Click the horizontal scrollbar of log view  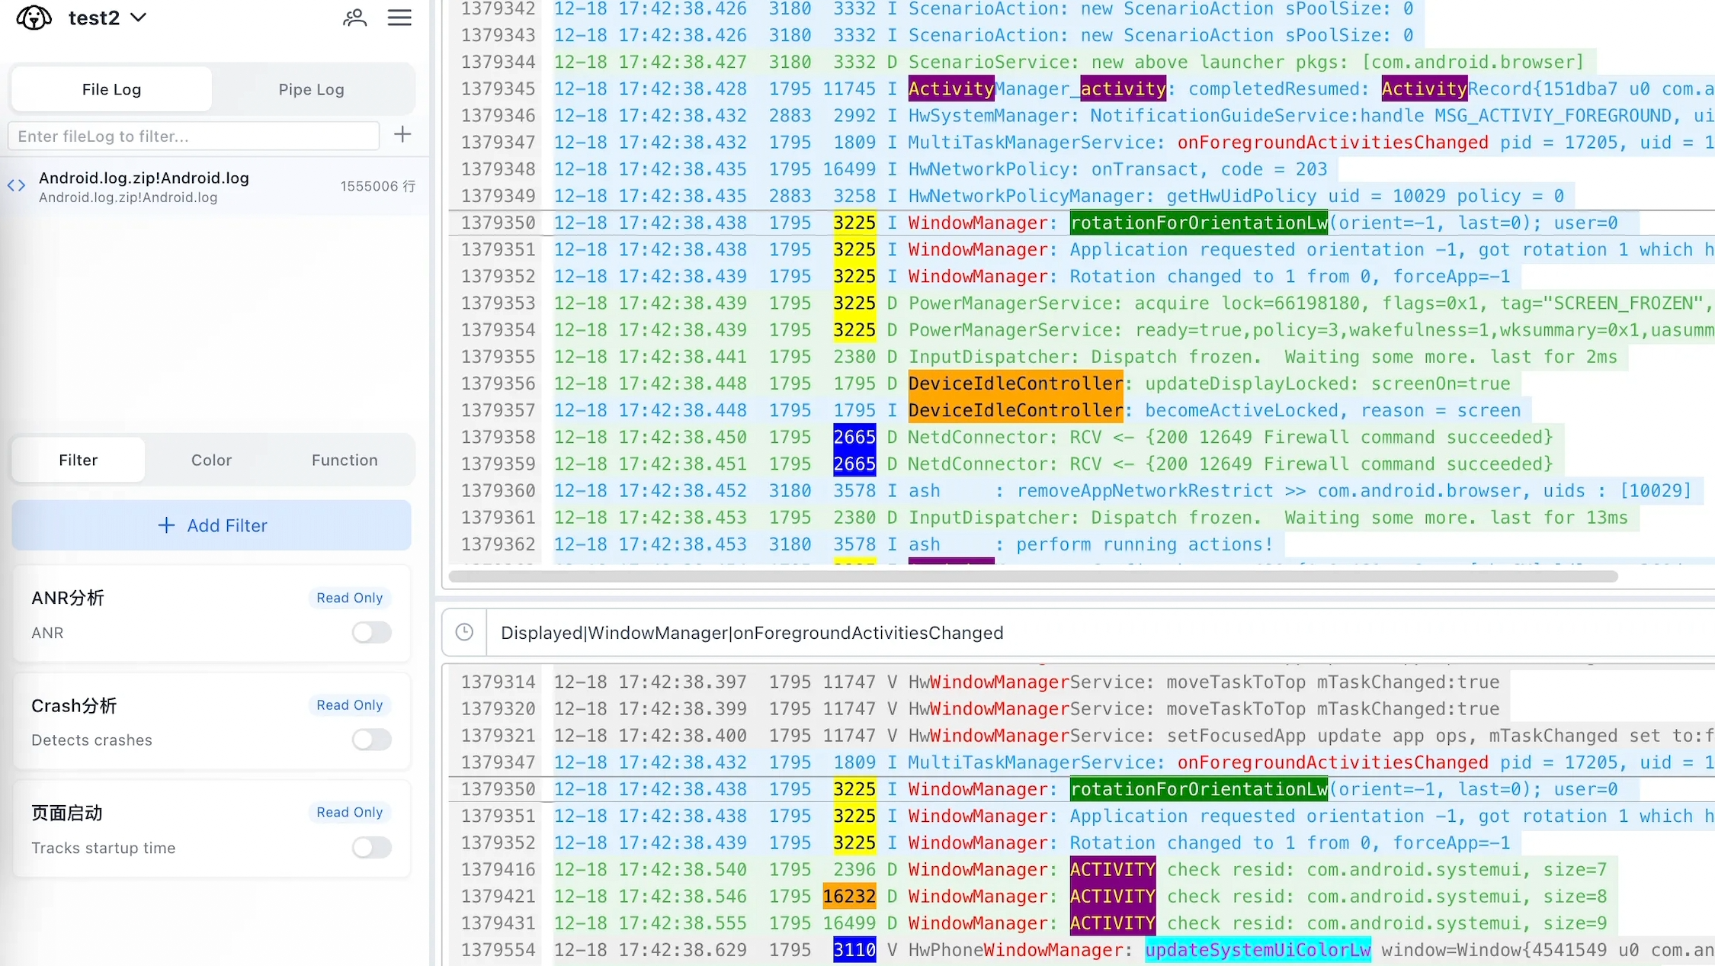coord(1033,576)
